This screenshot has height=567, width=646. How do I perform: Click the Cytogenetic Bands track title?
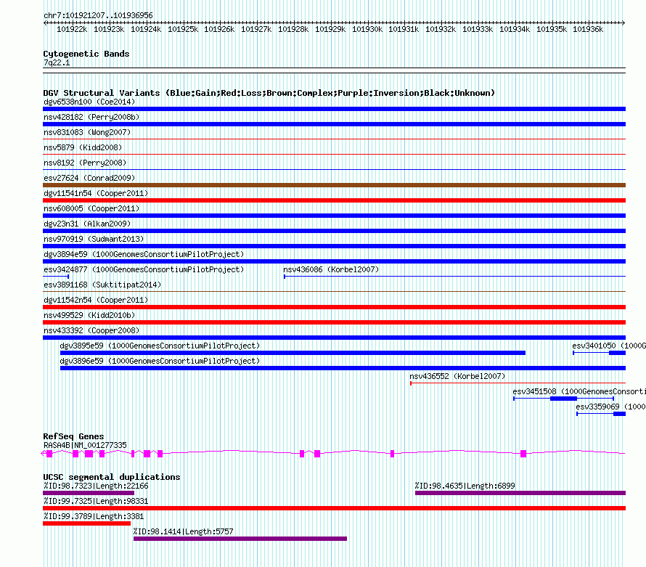[x=86, y=54]
